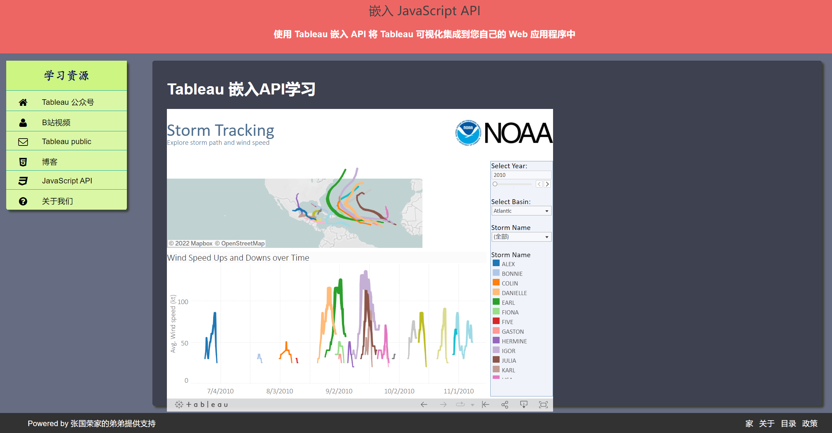Click the download icon in the Tableau toolbar
Viewport: 832px width, 433px height.
524,404
